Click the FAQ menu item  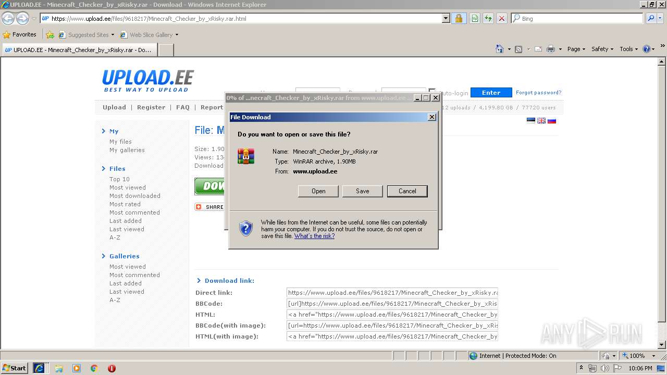(183, 107)
